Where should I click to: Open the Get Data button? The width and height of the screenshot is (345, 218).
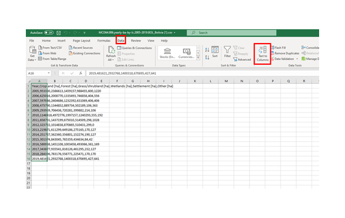coord(32,53)
